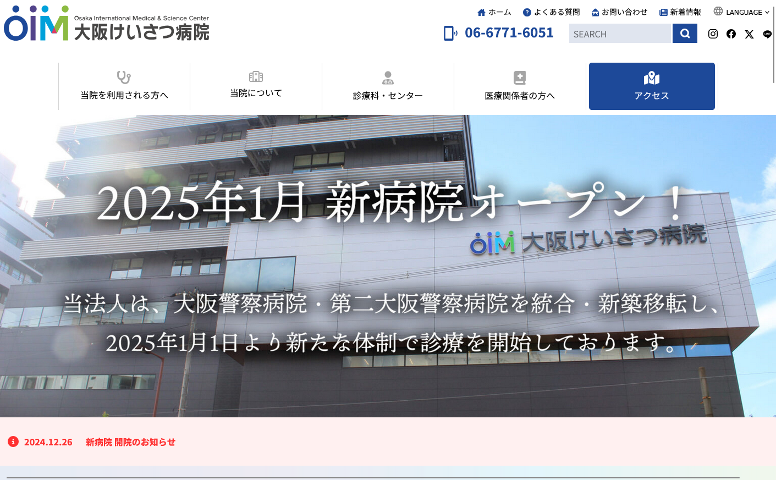Open the 当院を利用される方へ menu
This screenshot has height=480, width=776.
click(124, 86)
